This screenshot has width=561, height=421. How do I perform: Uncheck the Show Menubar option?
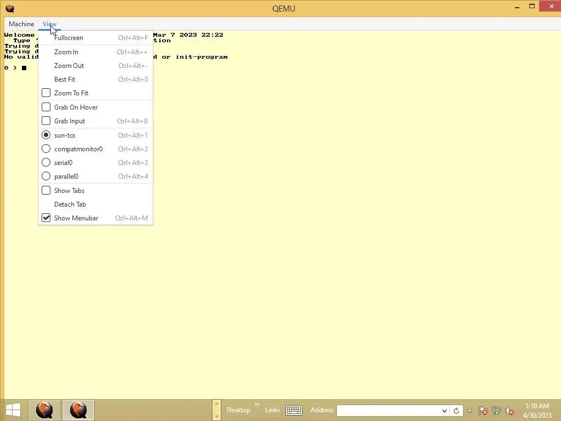[x=46, y=218]
